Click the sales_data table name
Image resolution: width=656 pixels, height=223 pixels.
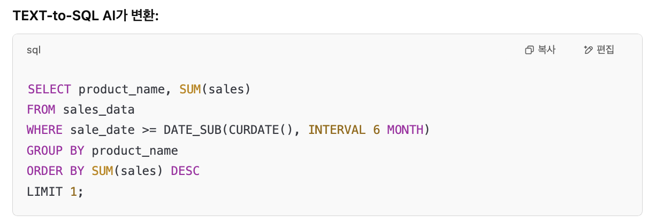pyautogui.click(x=98, y=110)
